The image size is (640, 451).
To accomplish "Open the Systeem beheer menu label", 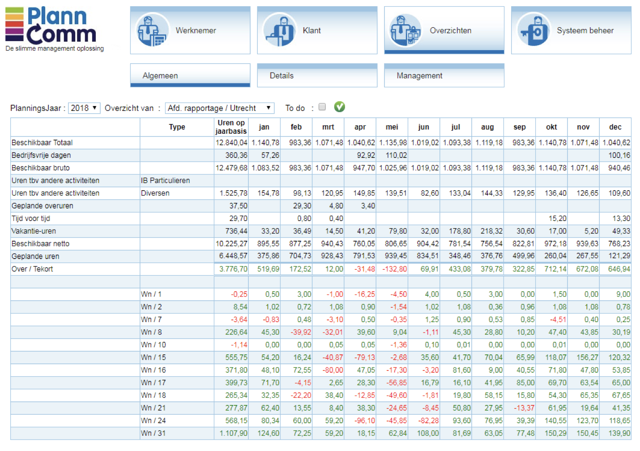I will pyautogui.click(x=585, y=30).
